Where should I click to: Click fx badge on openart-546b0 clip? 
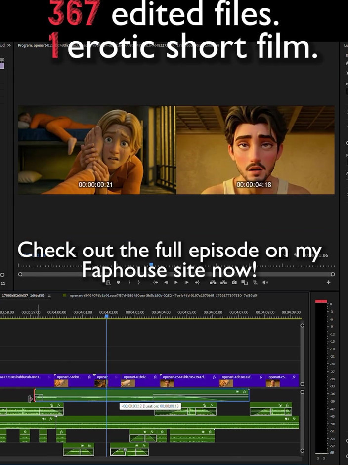89,377
